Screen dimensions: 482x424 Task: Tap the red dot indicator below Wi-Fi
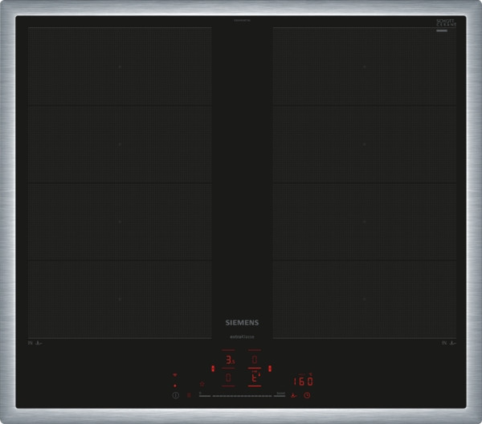coord(175,385)
